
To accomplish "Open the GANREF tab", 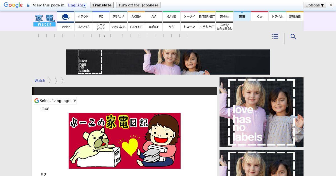I will coord(136,27).
